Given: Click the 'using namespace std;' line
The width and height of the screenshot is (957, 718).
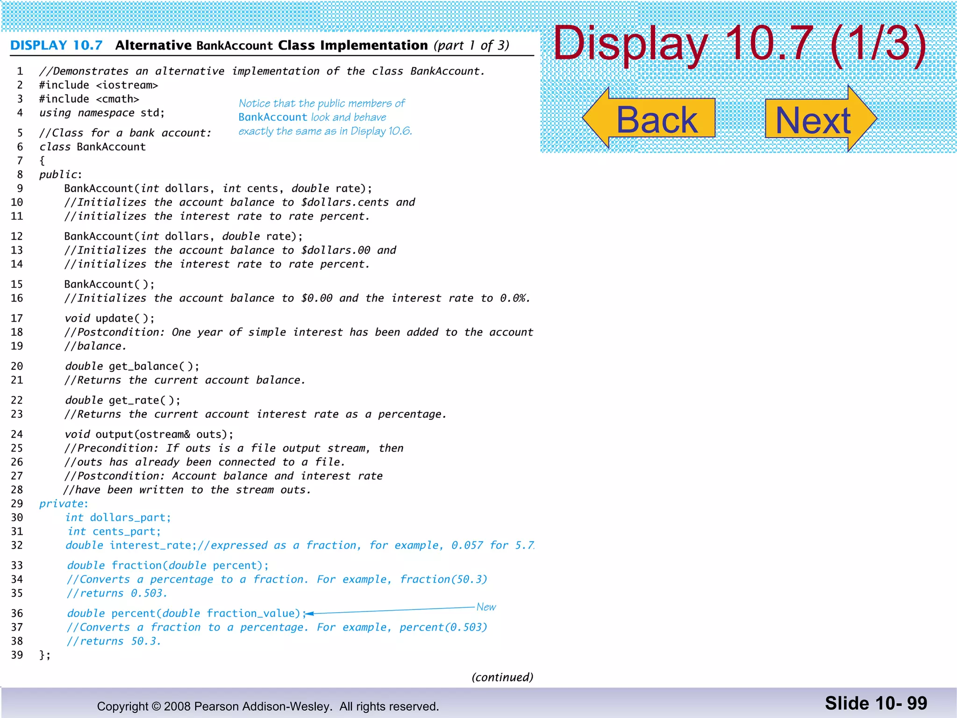Looking at the screenshot, I should coord(102,113).
